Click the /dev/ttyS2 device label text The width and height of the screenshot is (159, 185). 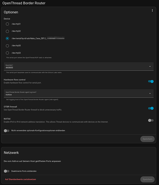[16, 31]
